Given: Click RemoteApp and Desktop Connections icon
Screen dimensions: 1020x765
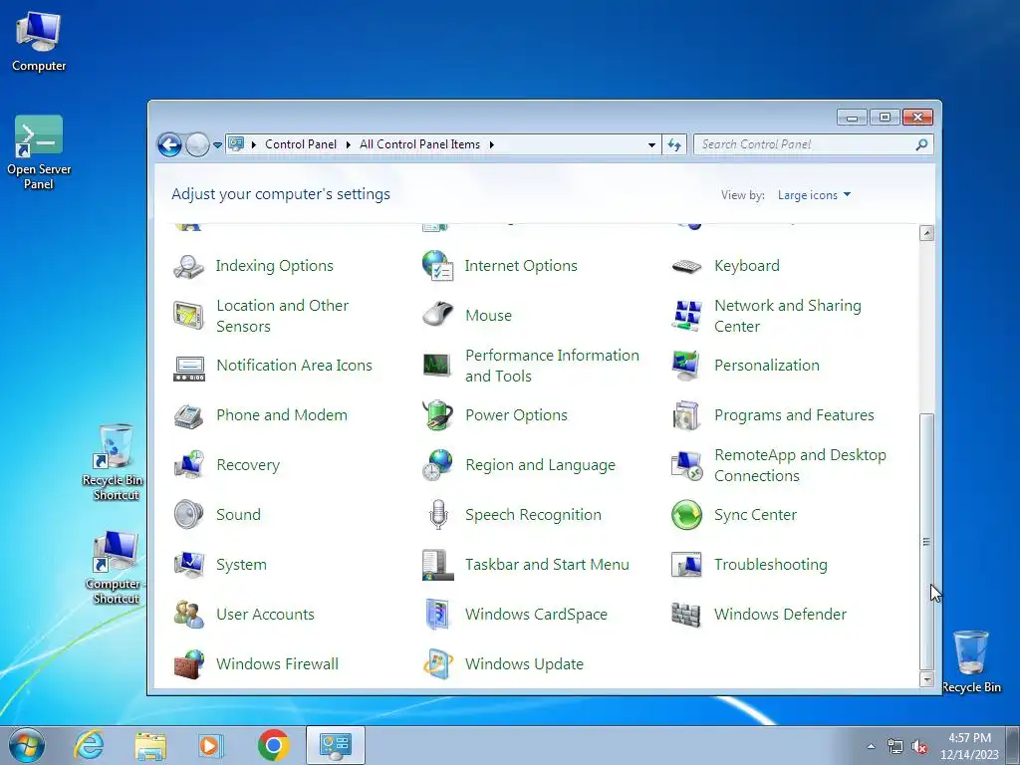Looking at the screenshot, I should click(x=687, y=465).
